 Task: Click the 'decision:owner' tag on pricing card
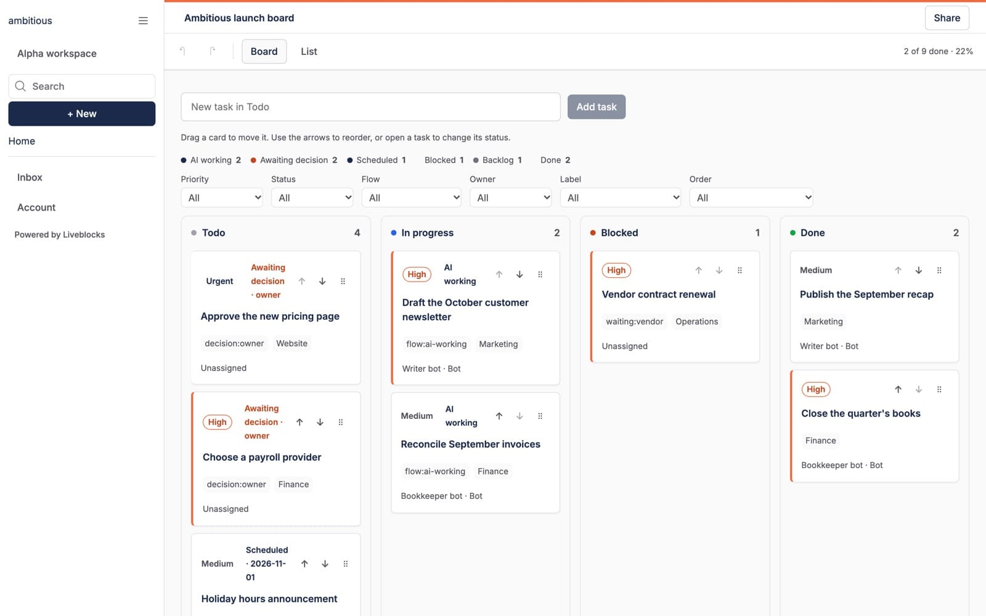point(234,344)
